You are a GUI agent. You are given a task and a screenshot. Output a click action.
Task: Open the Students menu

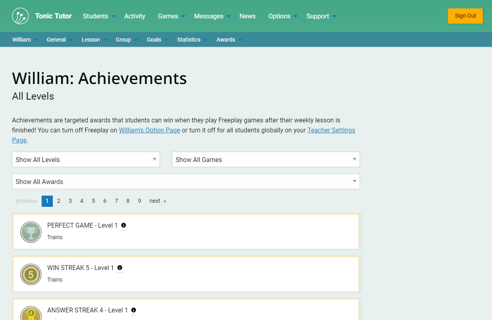click(x=99, y=16)
